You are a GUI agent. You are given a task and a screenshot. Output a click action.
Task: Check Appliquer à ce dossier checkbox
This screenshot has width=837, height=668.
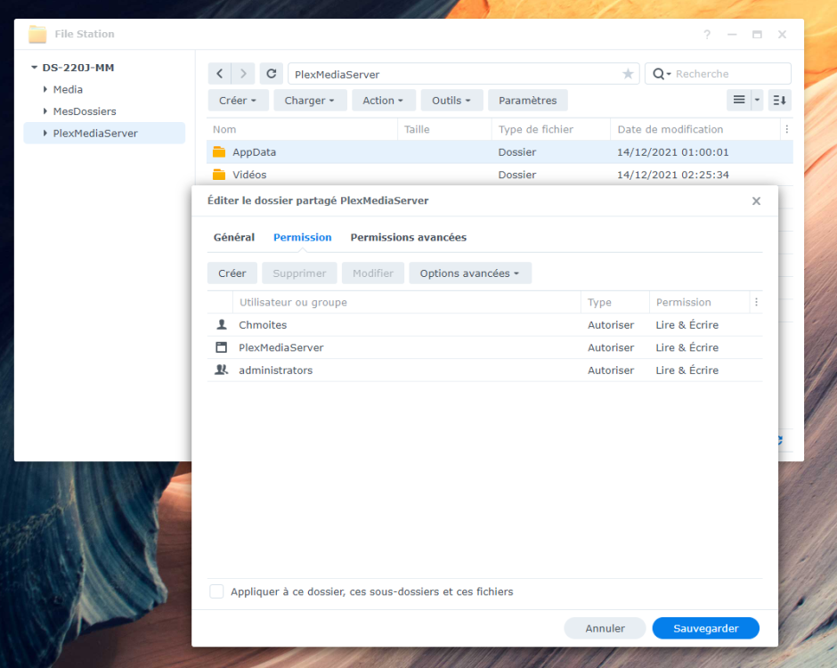coord(216,591)
